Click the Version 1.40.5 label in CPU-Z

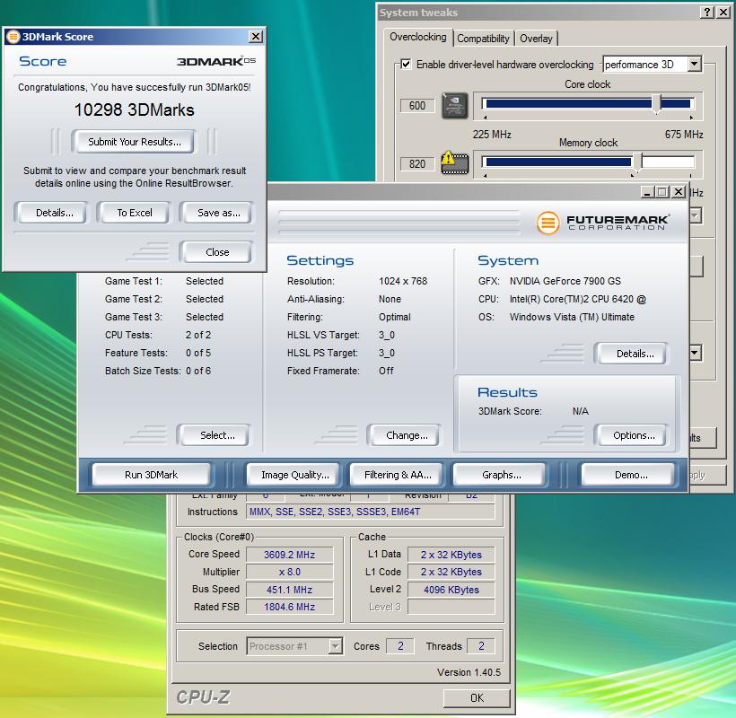coord(469,672)
